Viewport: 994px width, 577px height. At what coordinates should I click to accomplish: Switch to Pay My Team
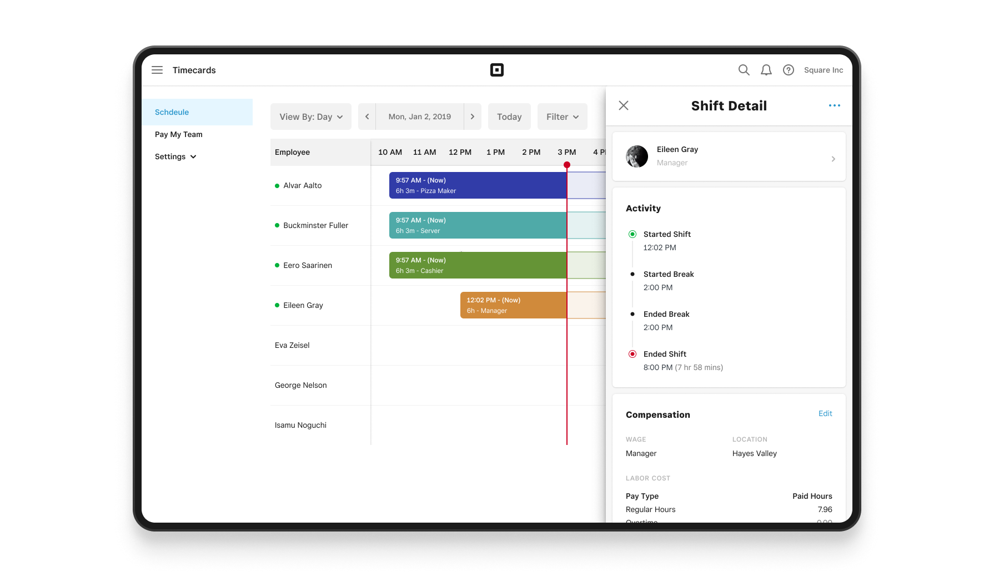tap(178, 134)
